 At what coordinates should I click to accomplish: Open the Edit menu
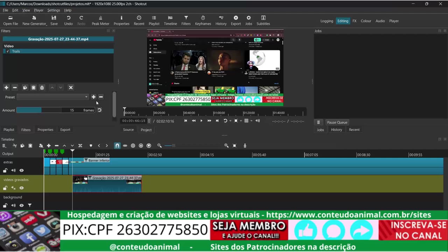[x=15, y=10]
